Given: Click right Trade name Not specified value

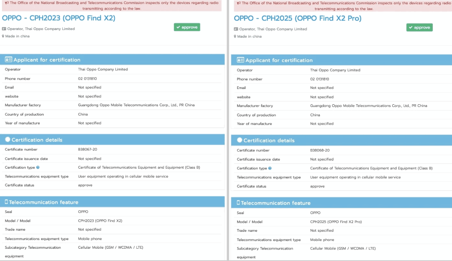Looking at the screenshot, I should (x=322, y=231).
